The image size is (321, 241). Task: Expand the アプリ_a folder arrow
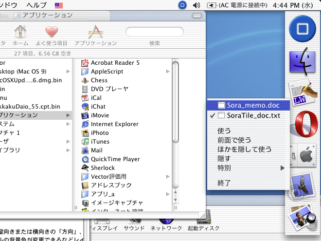pos(168,194)
